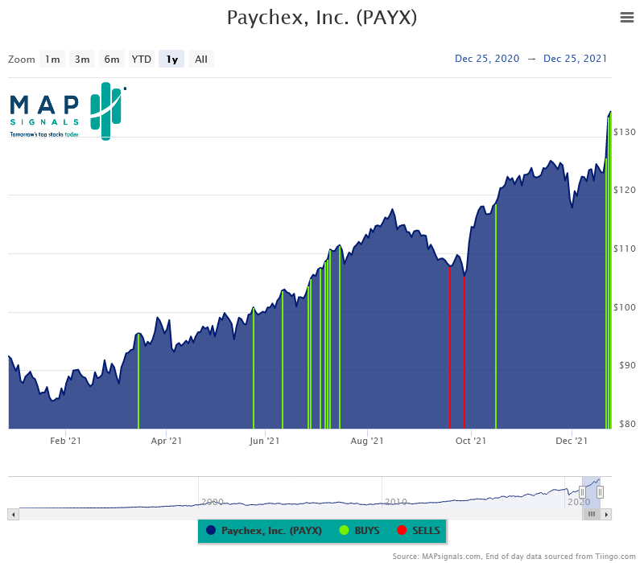Edit the end date Dec 25, 2021
The width and height of the screenshot is (644, 563).
(575, 59)
